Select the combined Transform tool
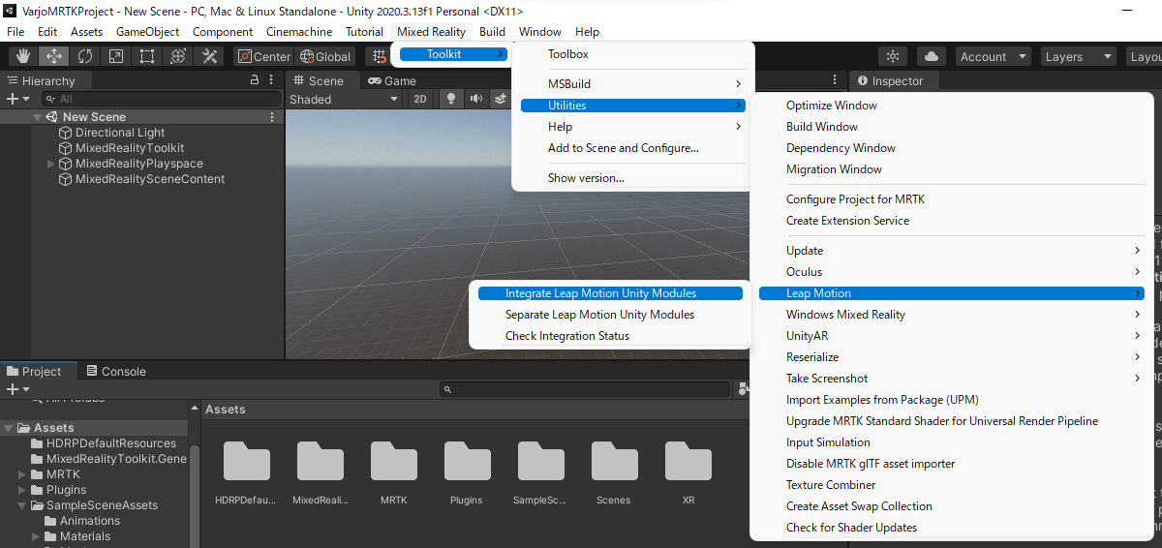Screen dimensions: 1162x548 178,56
